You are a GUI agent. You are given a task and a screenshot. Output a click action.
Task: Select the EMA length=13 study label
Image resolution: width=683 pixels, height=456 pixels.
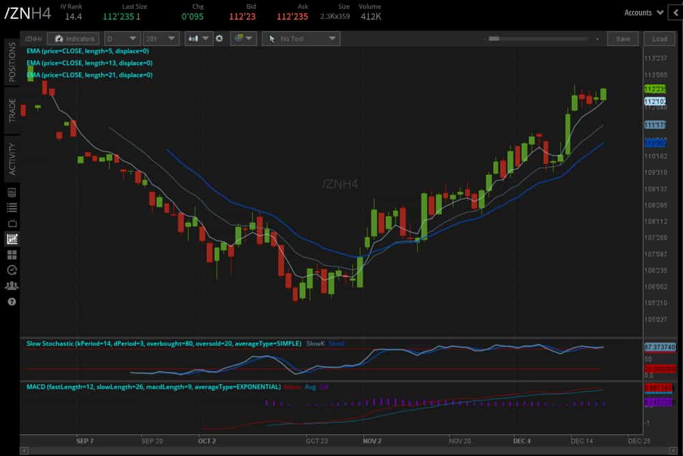tap(89, 63)
